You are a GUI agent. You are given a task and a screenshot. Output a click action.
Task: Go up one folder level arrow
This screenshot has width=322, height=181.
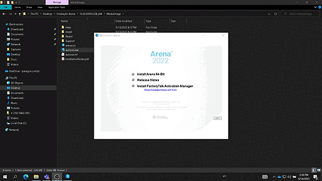[x=20, y=14]
